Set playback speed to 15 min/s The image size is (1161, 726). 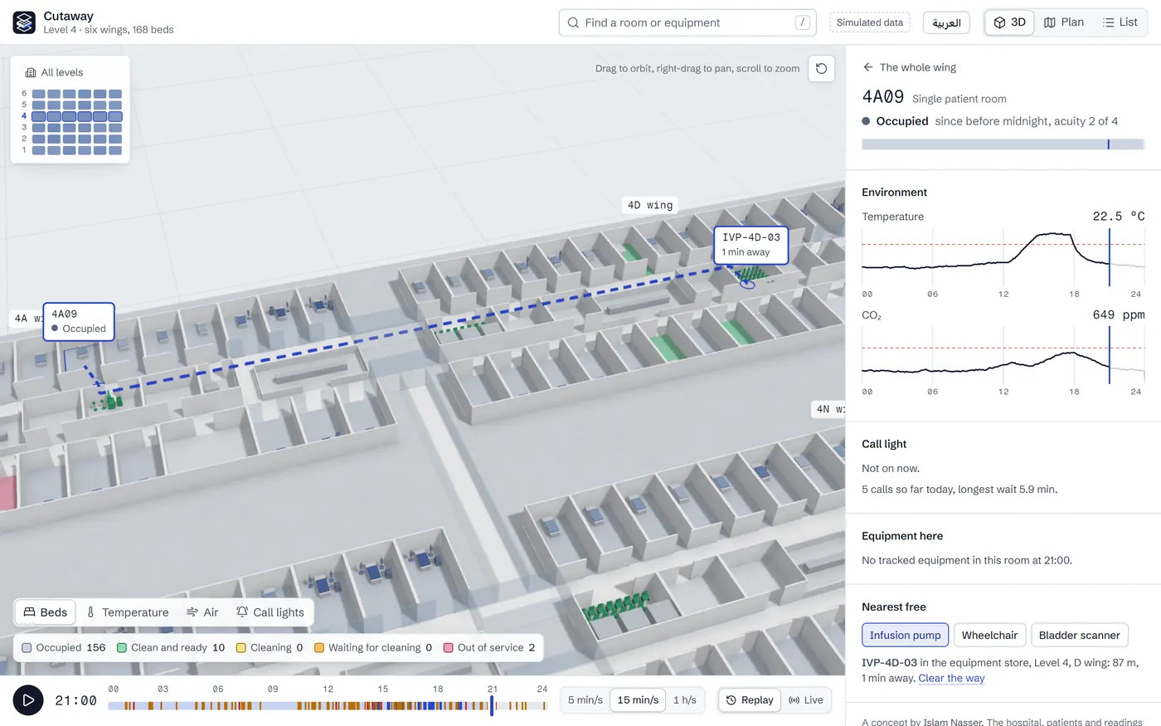(638, 700)
